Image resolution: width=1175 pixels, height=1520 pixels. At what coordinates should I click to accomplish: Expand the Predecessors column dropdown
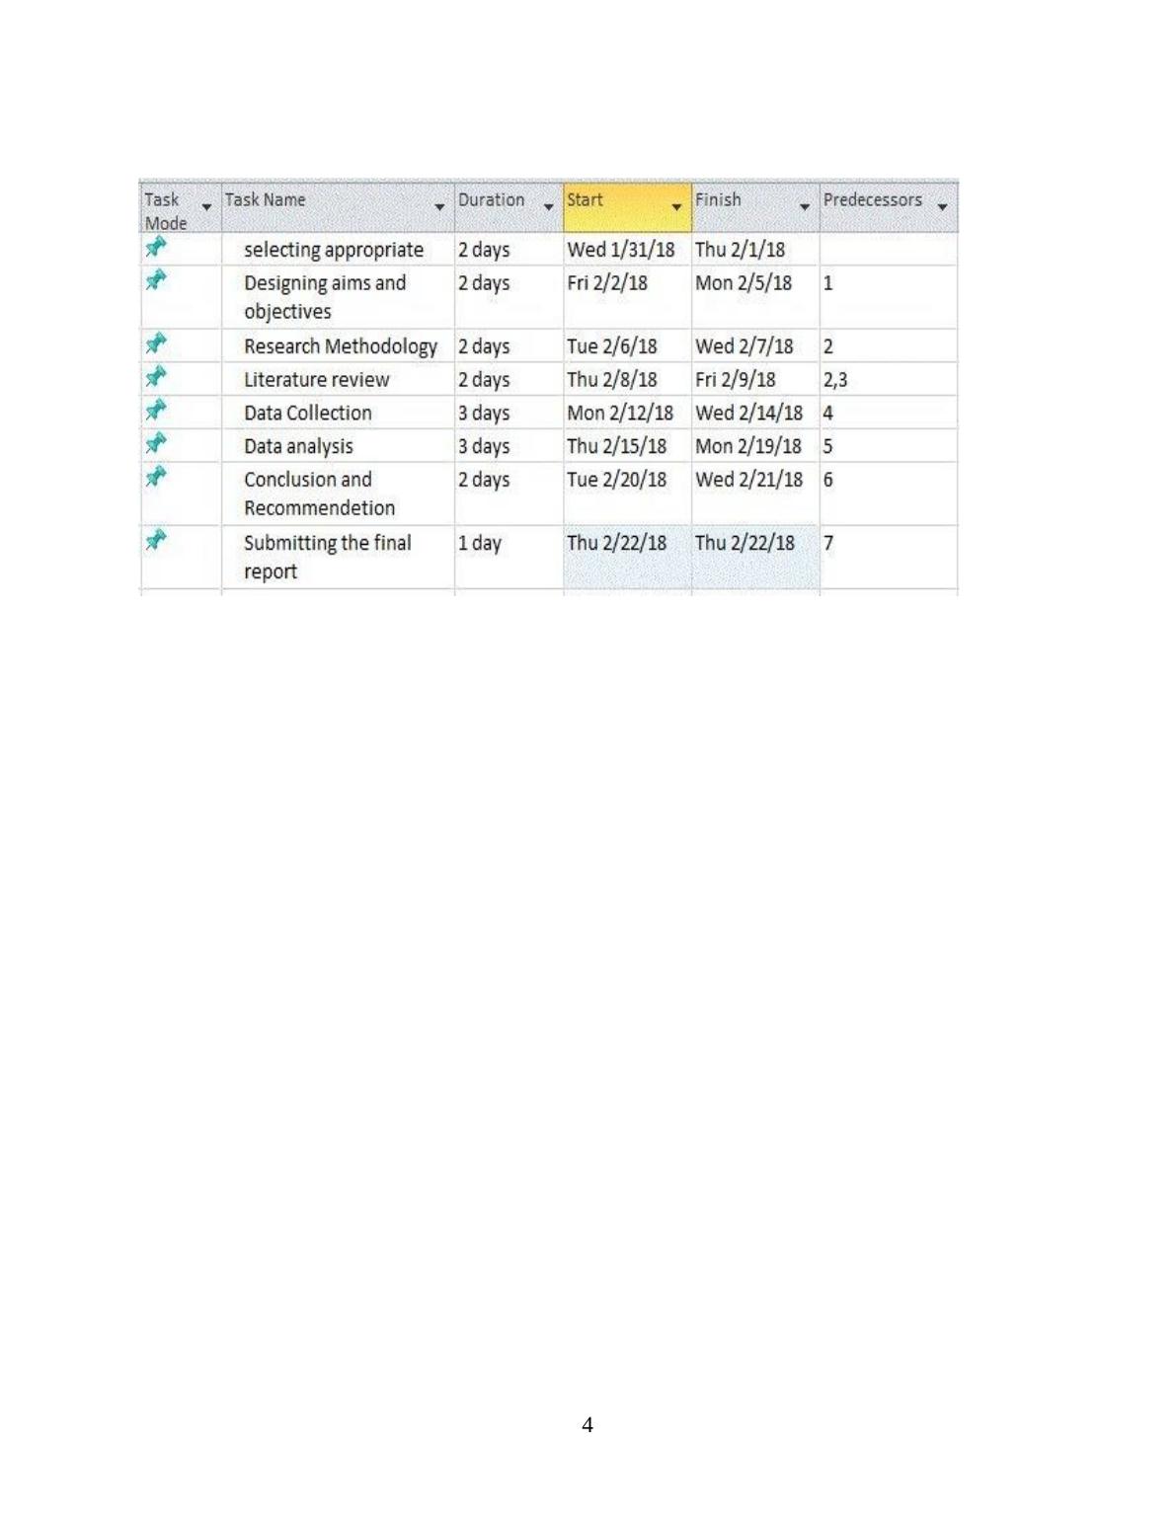tap(942, 207)
